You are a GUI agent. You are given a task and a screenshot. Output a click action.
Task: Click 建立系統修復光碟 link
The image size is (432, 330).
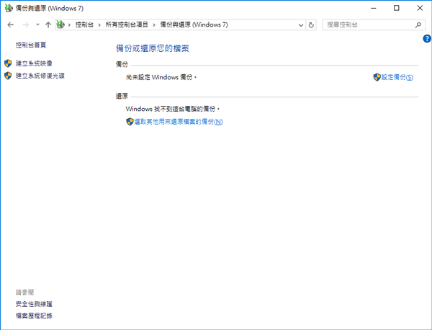pyautogui.click(x=40, y=75)
